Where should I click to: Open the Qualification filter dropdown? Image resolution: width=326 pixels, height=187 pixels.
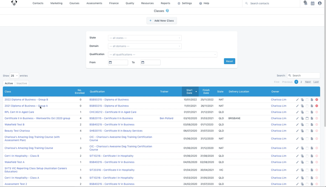[163, 54]
